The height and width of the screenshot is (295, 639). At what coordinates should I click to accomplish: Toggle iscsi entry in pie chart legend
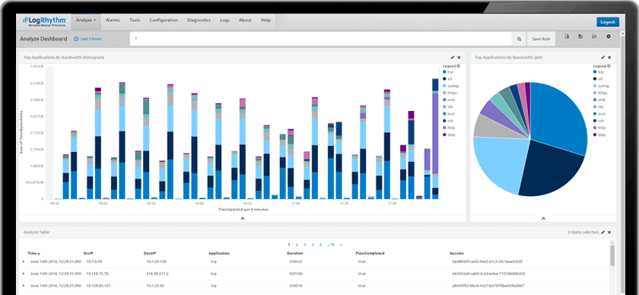tap(599, 114)
